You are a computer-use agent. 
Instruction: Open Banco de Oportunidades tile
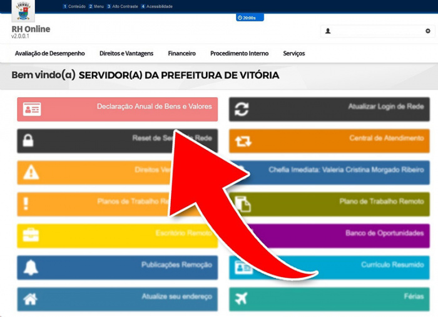coord(329,236)
